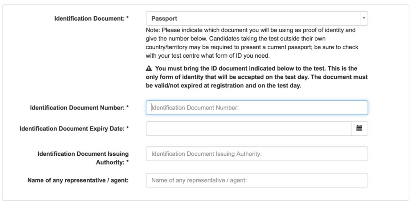414x205 pixels.
Task: Click the "Note: Please indicate which document" paragraph
Action: pos(252,43)
